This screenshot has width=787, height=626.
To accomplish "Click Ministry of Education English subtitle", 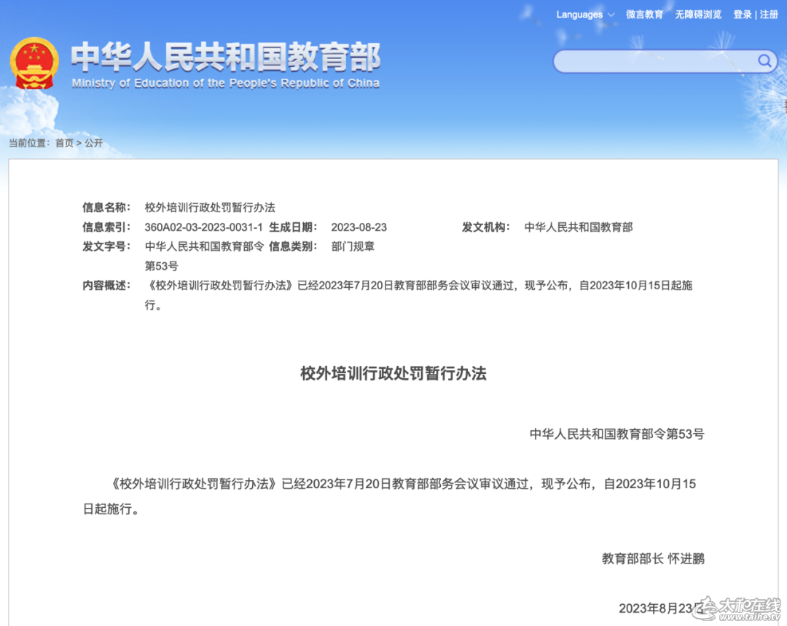I will 225,83.
